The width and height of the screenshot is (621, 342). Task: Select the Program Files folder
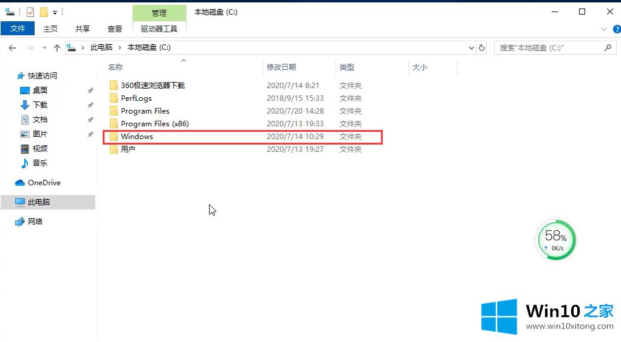point(145,111)
